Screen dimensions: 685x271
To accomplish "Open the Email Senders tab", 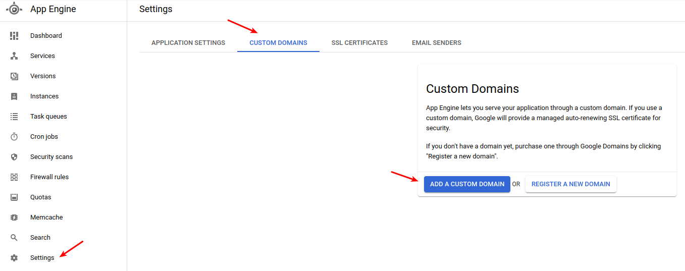I will pos(437,43).
